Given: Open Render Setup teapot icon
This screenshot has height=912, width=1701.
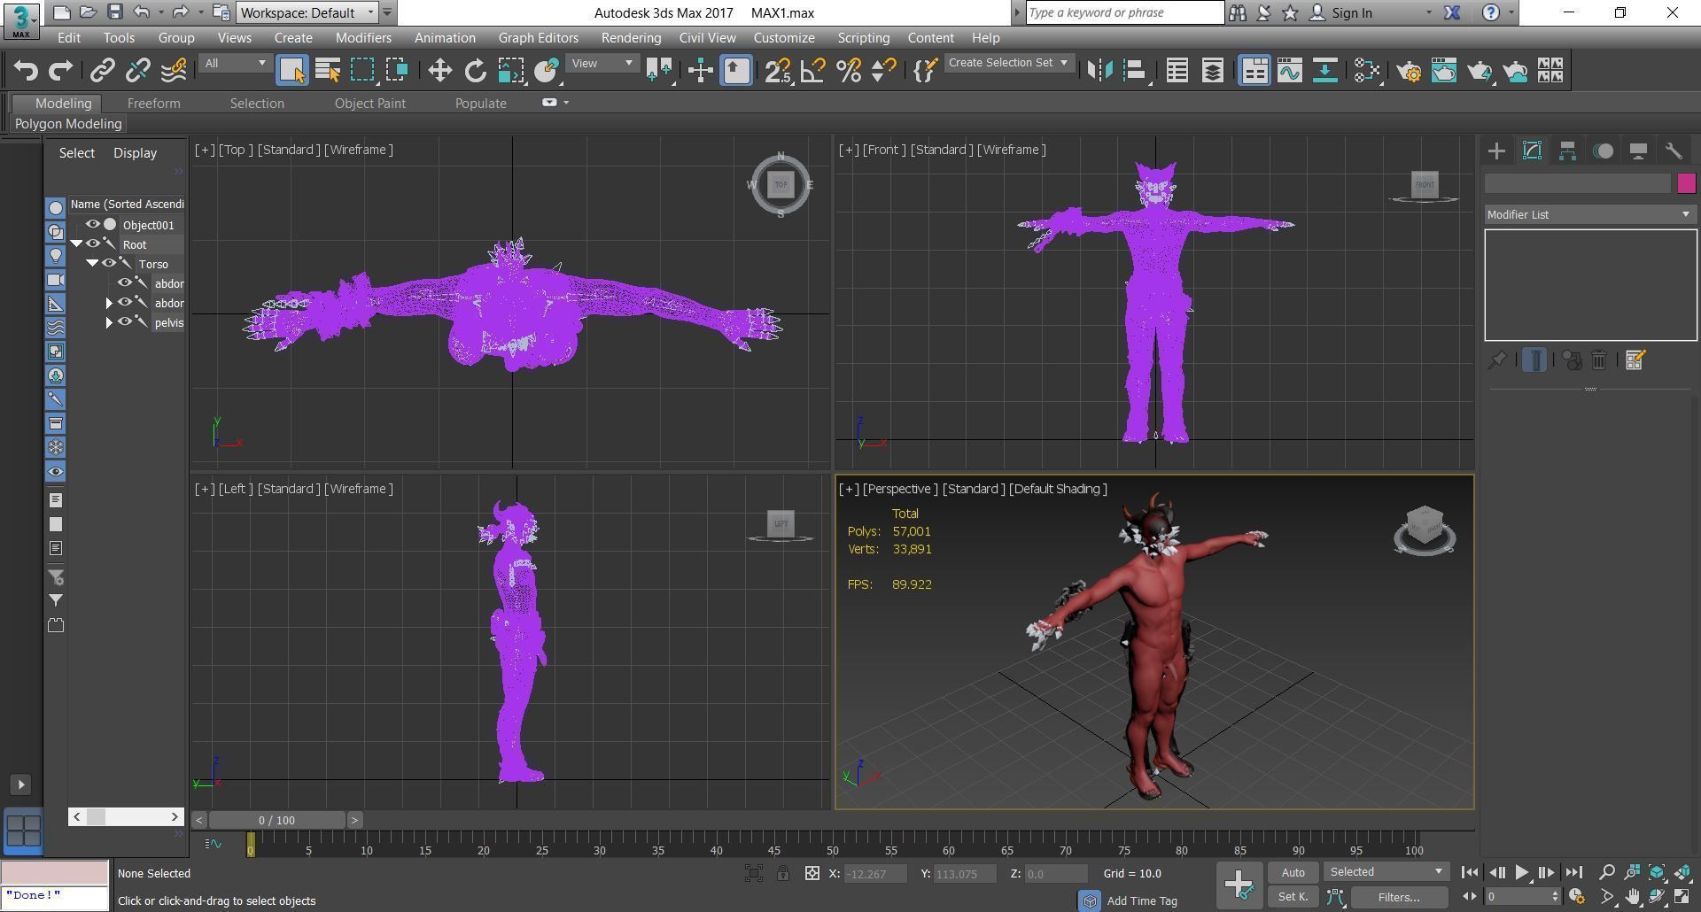Looking at the screenshot, I should (x=1409, y=71).
